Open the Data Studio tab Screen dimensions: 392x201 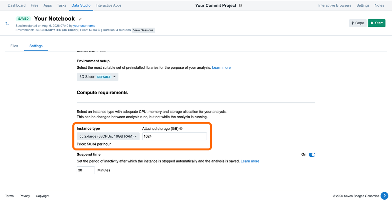click(x=81, y=5)
